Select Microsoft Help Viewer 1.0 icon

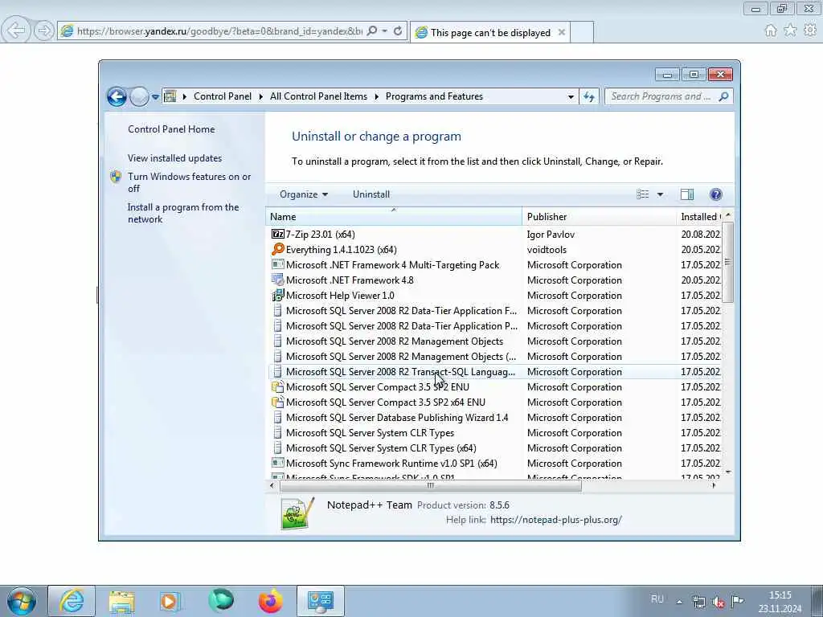pos(277,295)
